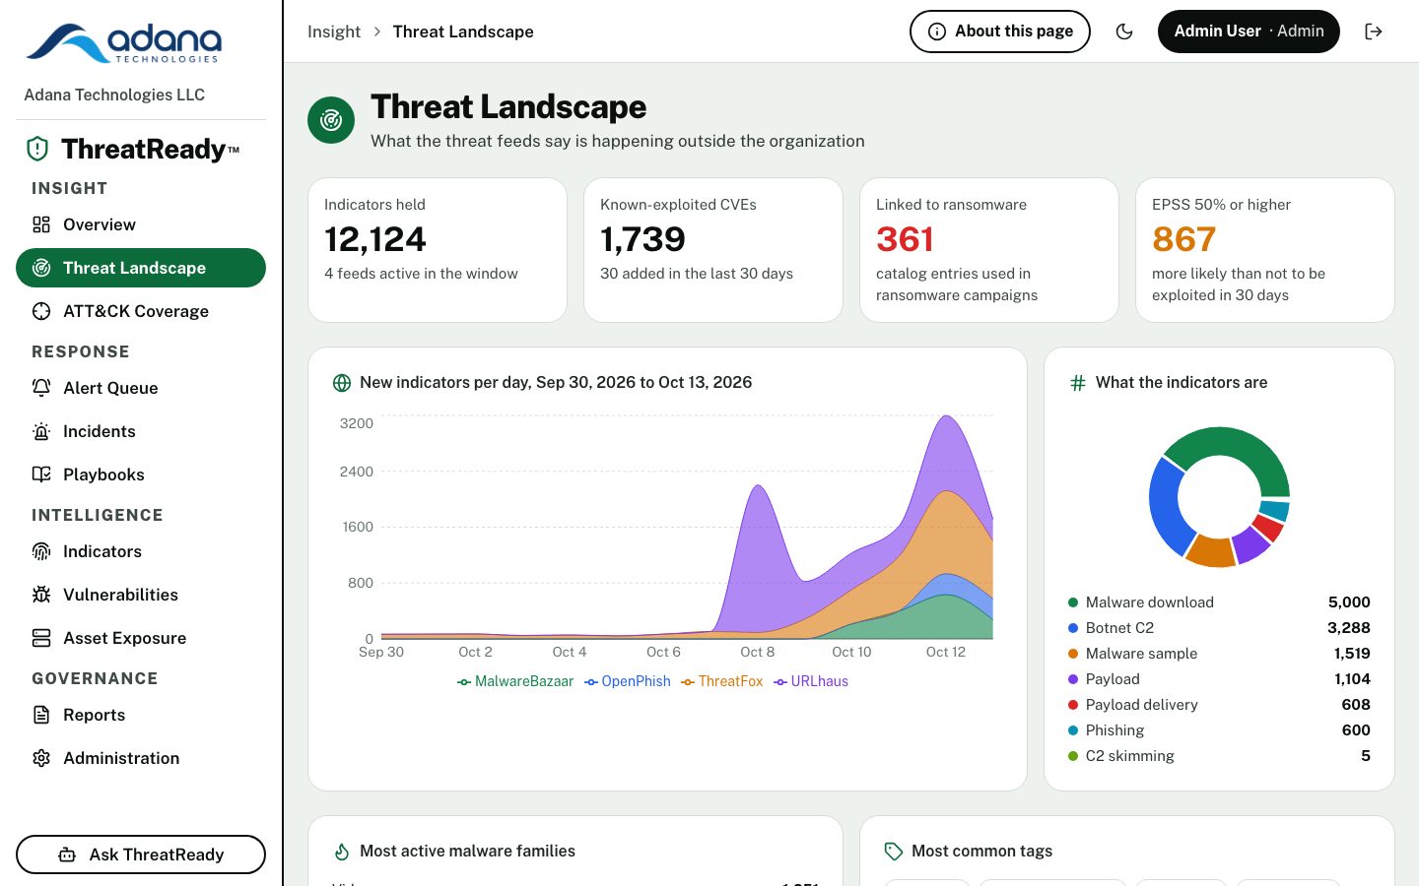This screenshot has width=1419, height=886.
Task: Toggle MalwareBazaar series in chart legend
Action: tap(515, 681)
